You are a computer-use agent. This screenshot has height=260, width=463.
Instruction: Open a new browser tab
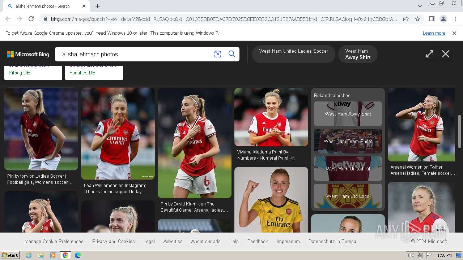click(x=98, y=6)
